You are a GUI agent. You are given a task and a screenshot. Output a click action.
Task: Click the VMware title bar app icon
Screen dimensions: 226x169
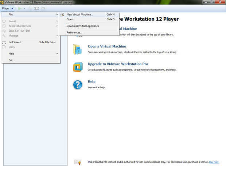2,2
